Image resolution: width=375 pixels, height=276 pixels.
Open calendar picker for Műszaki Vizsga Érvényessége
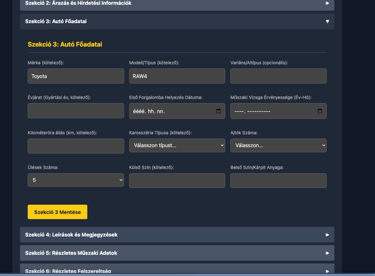click(319, 111)
